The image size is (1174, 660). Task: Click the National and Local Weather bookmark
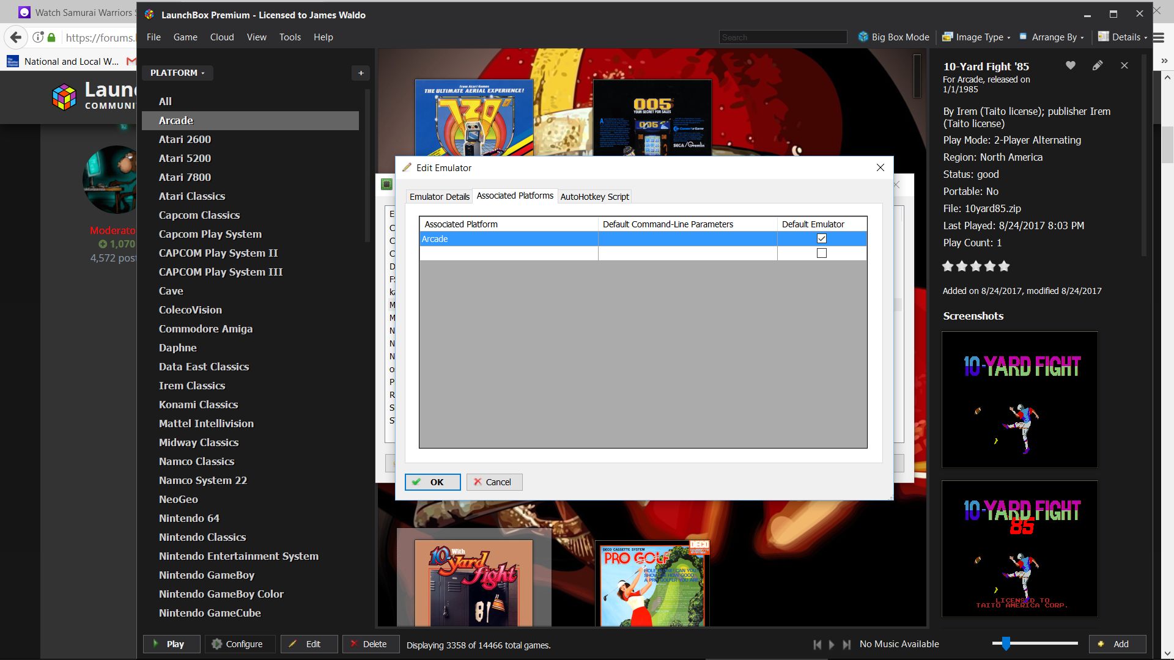[x=63, y=61]
